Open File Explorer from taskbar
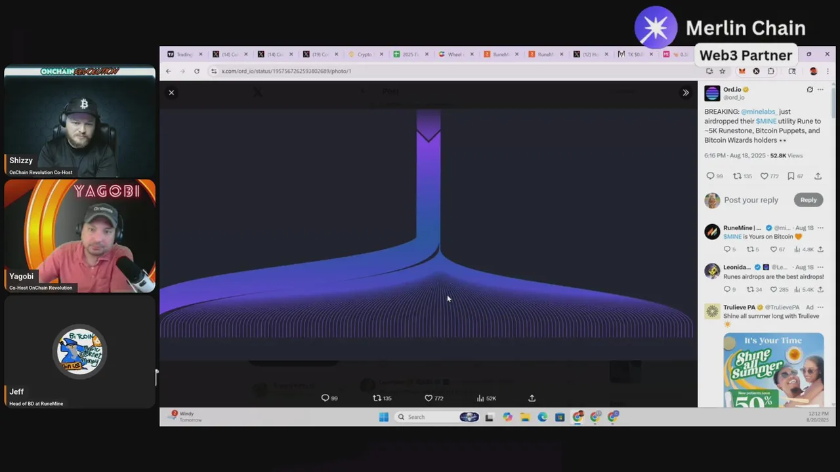This screenshot has height=472, width=840. (525, 417)
